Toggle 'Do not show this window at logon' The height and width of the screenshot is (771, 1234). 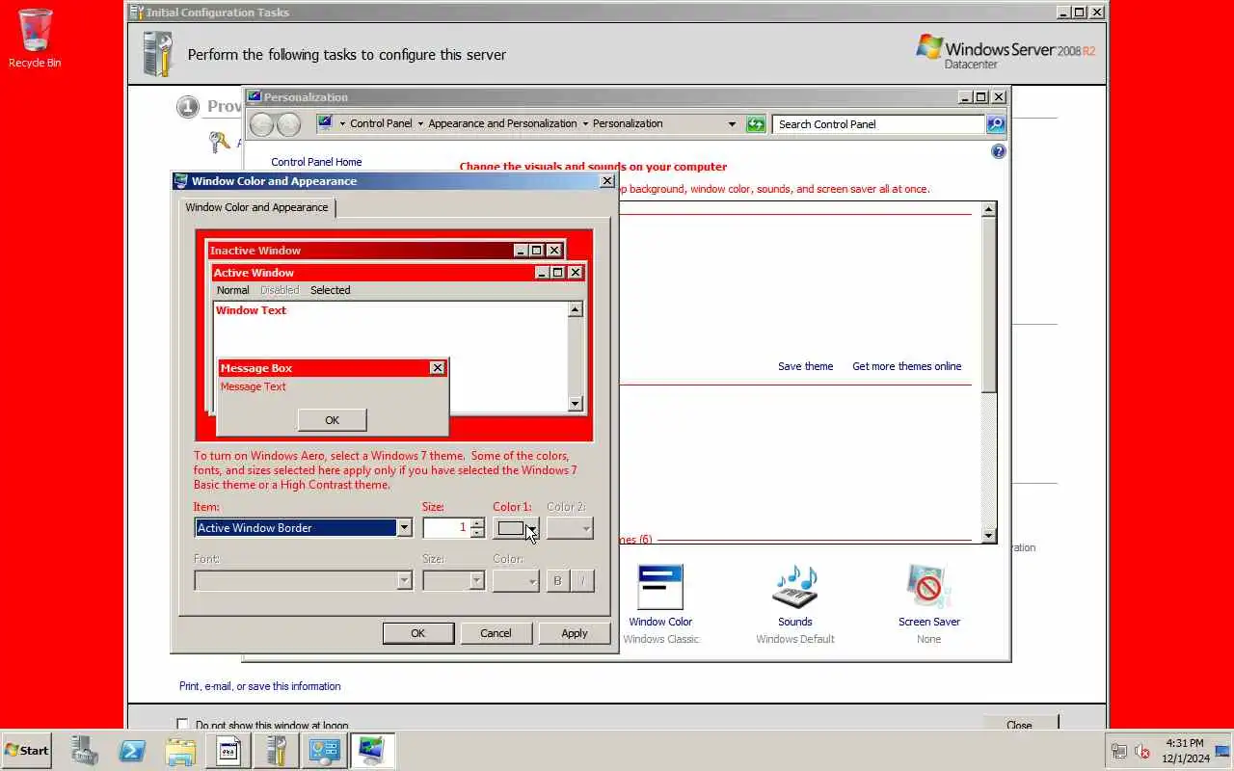click(x=182, y=725)
